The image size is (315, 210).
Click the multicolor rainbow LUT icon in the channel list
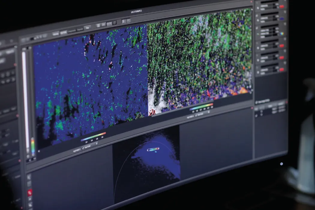point(281,34)
